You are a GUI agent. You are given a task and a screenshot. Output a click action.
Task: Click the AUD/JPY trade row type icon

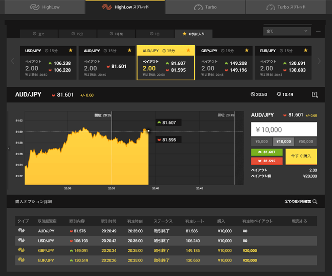pyautogui.click(x=21, y=230)
